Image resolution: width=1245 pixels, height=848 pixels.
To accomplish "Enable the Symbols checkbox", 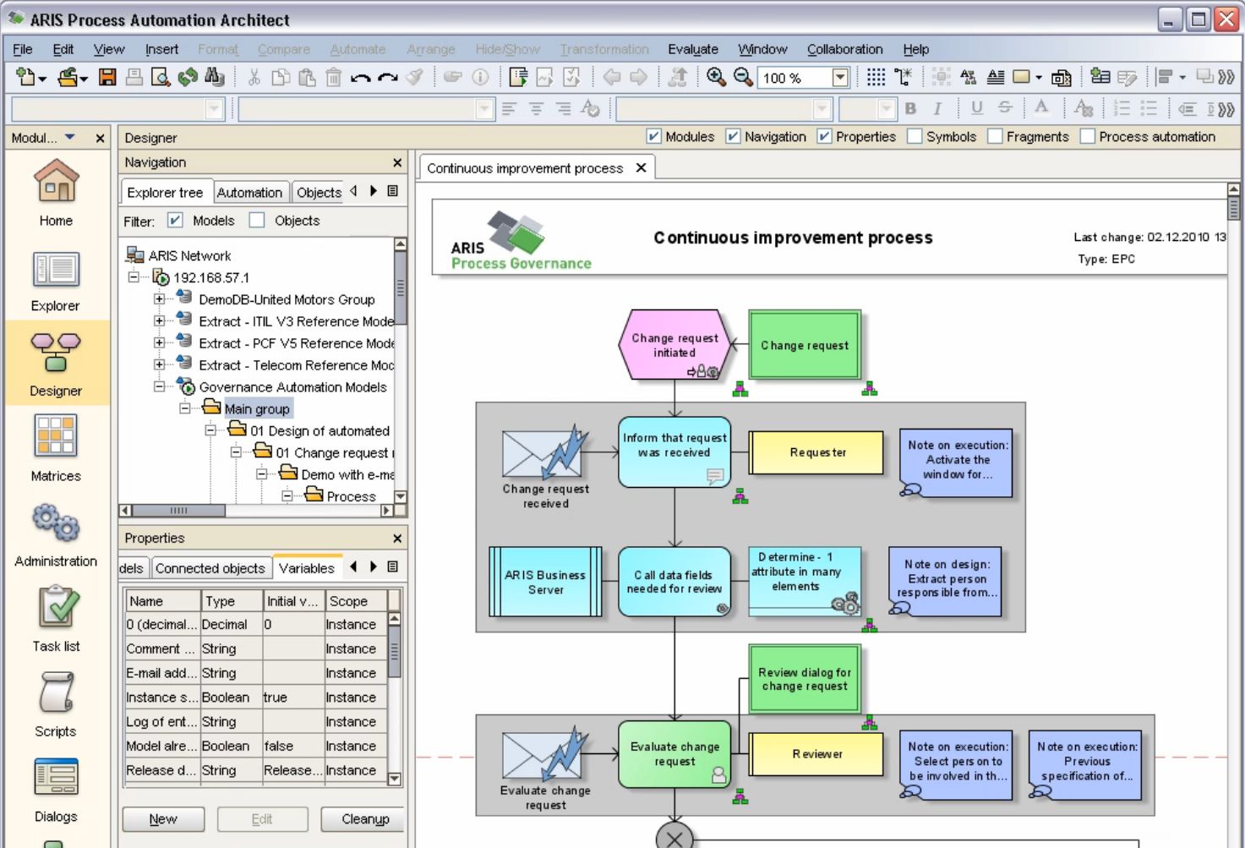I will [915, 136].
